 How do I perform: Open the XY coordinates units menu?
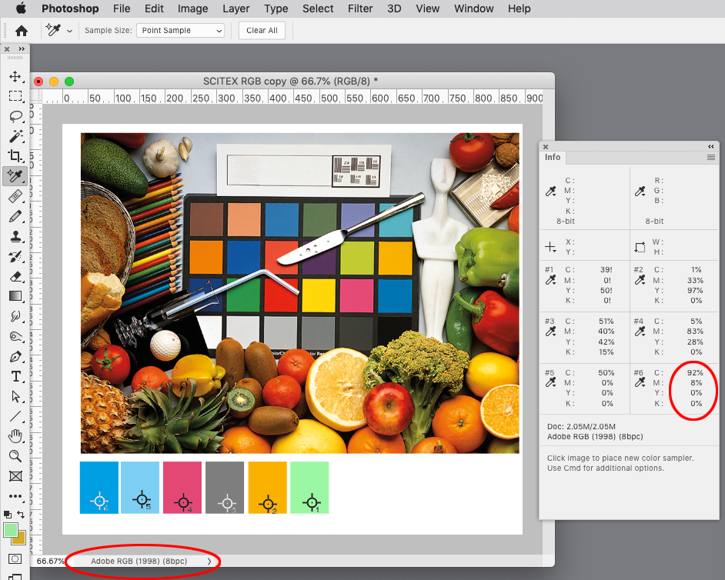click(551, 247)
